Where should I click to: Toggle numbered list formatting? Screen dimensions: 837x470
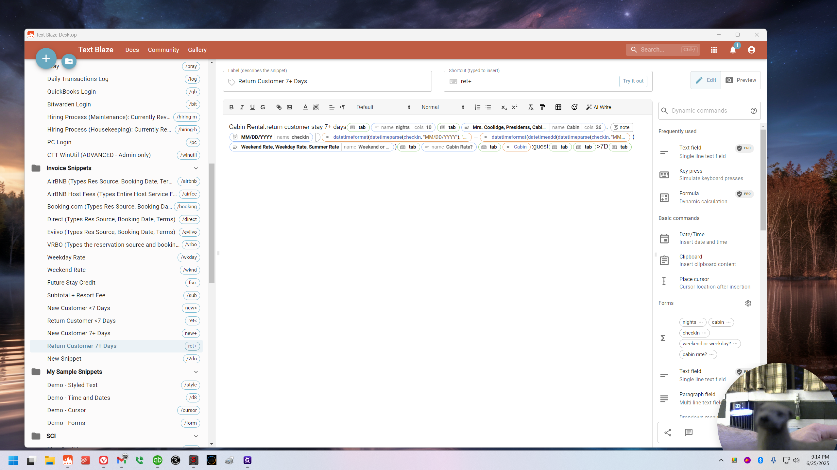pyautogui.click(x=478, y=107)
